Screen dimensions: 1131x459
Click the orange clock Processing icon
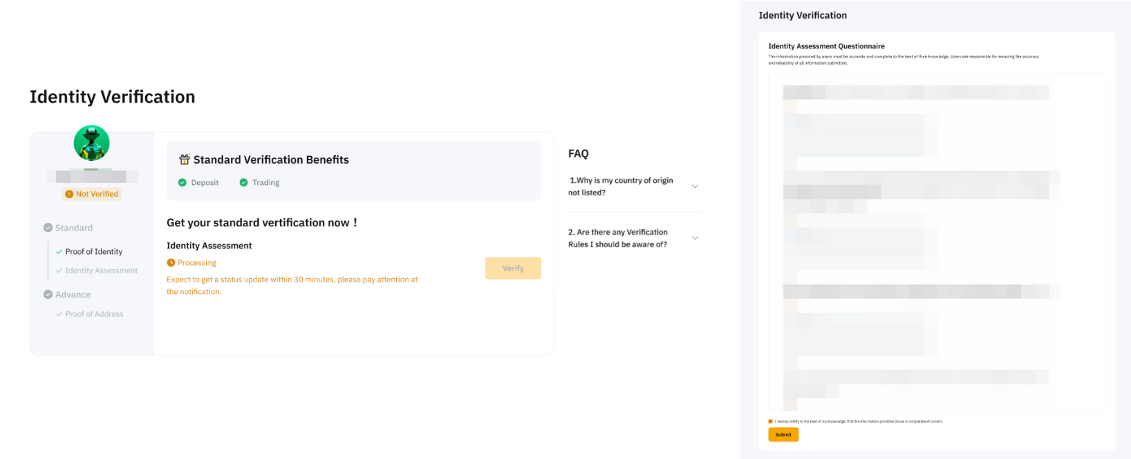[x=171, y=263]
